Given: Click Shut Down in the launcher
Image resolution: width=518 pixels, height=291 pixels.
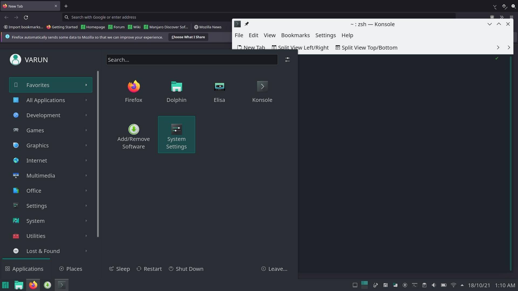Looking at the screenshot, I should tap(186, 269).
